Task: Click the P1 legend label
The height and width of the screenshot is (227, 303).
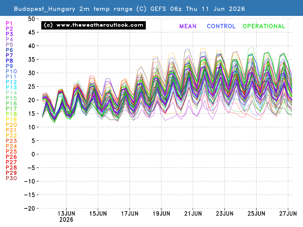Action: (x=9, y=23)
